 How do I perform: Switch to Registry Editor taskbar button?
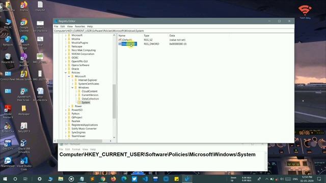187,179
